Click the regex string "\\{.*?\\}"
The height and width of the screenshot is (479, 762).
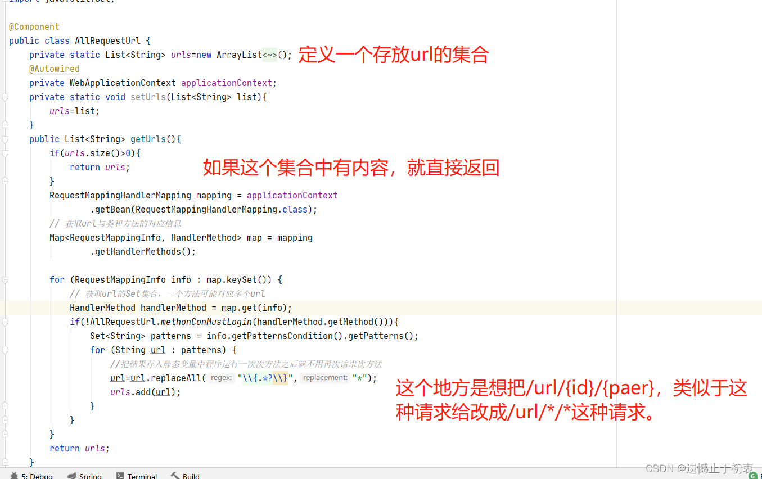coord(265,378)
